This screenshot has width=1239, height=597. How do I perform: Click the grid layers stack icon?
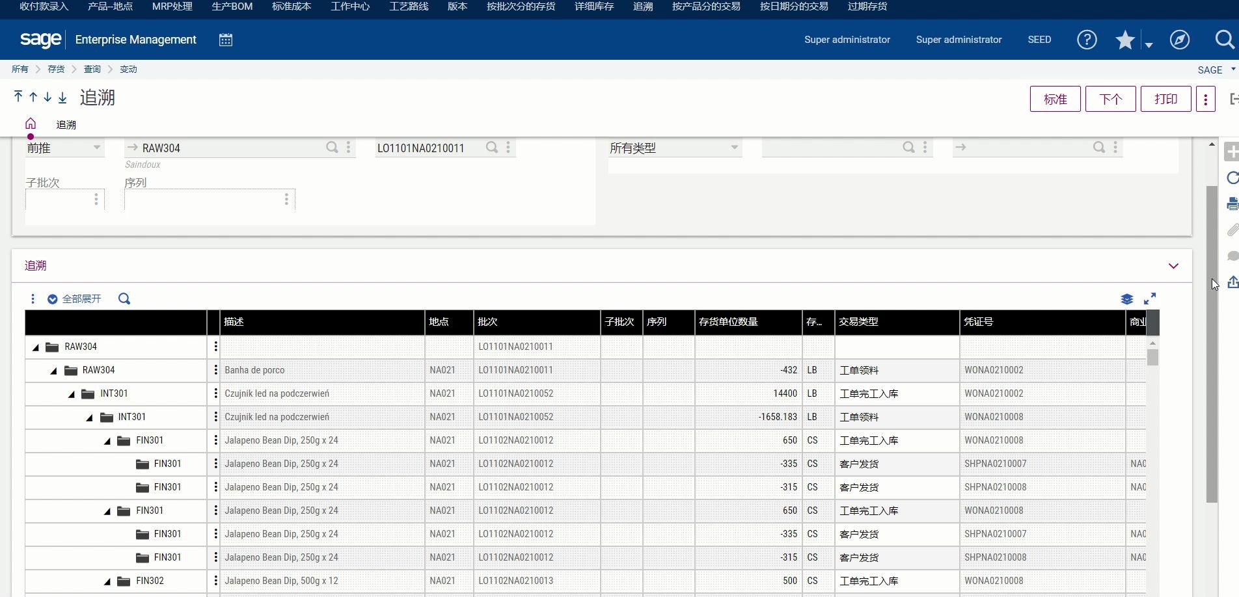pos(1127,299)
